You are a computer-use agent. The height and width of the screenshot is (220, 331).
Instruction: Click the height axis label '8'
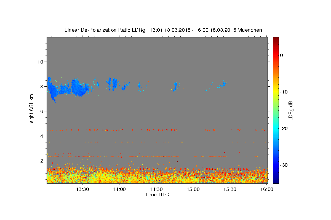[42, 86]
